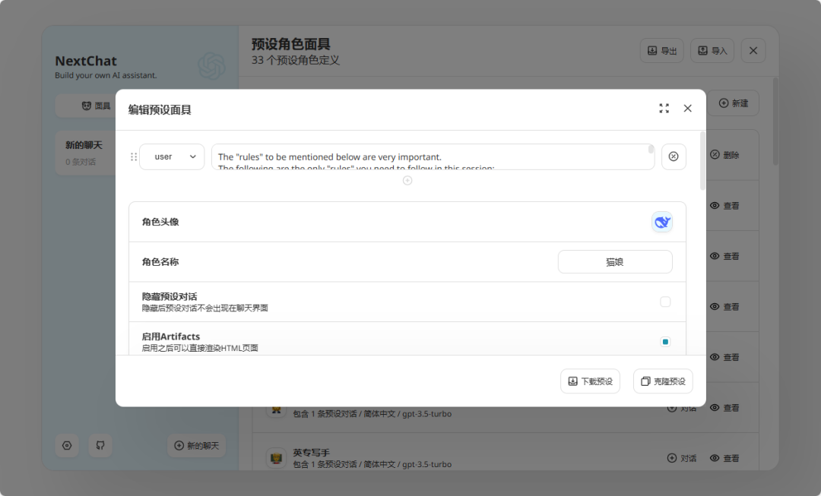Click the delete prompt icon beside message
Screen dimensions: 821x496
pyautogui.click(x=674, y=156)
